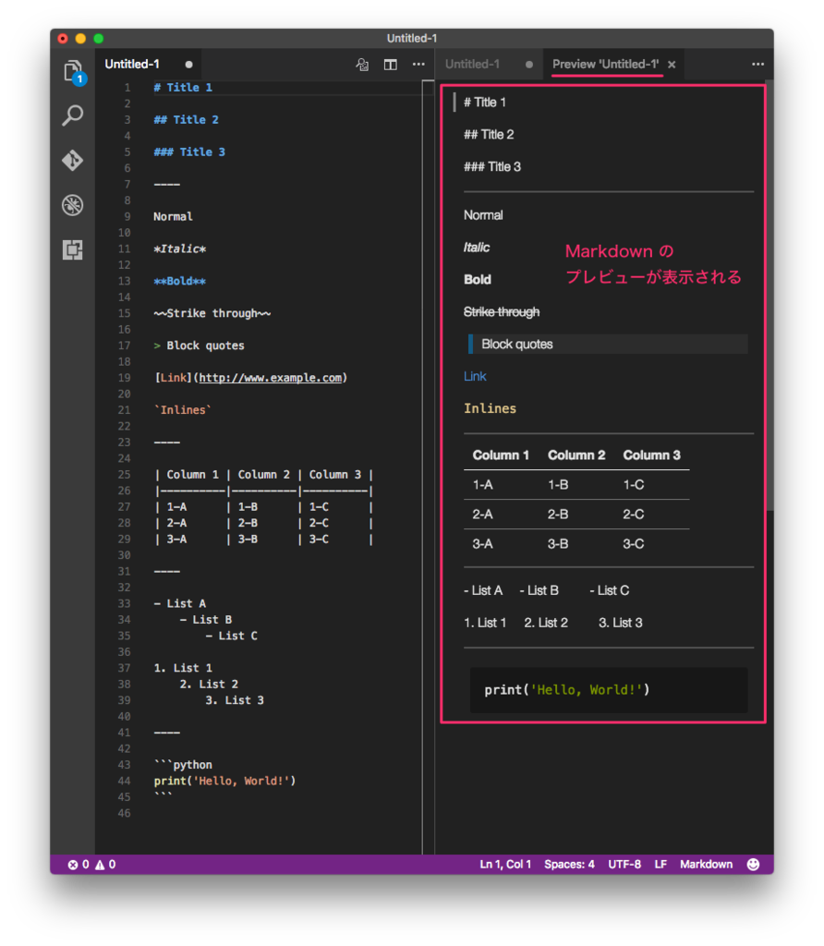Image resolution: width=824 pixels, height=946 pixels.
Task: Click 'Italic' text in preview
Action: click(x=477, y=248)
